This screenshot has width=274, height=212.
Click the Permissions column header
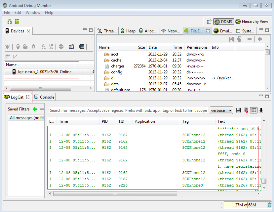pos(197,47)
